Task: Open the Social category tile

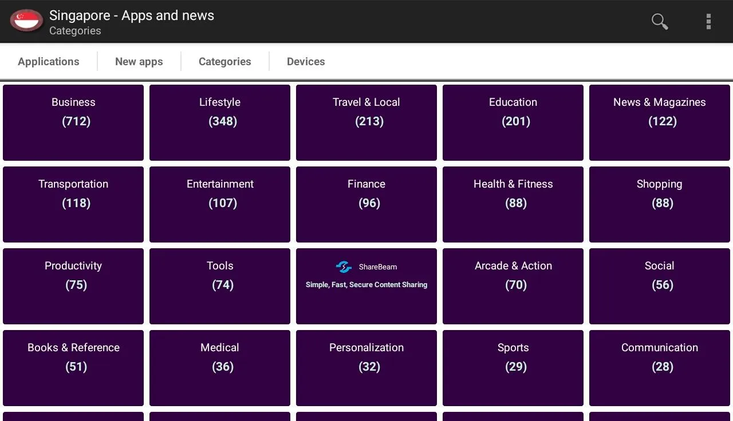Action: click(660, 286)
